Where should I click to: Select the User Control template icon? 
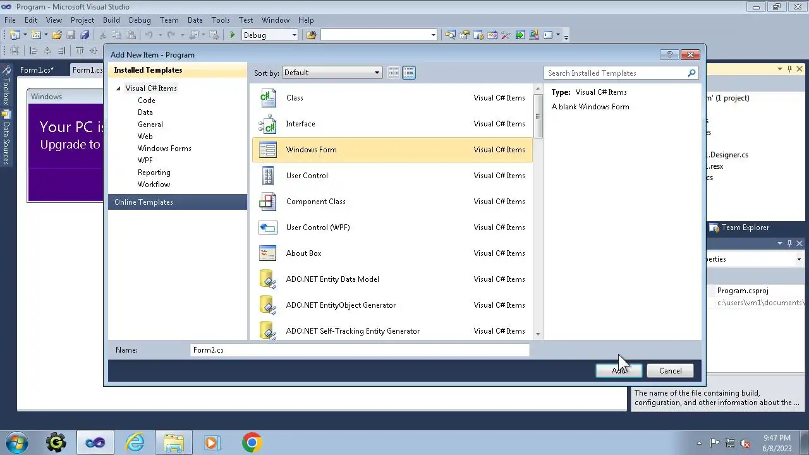(268, 176)
